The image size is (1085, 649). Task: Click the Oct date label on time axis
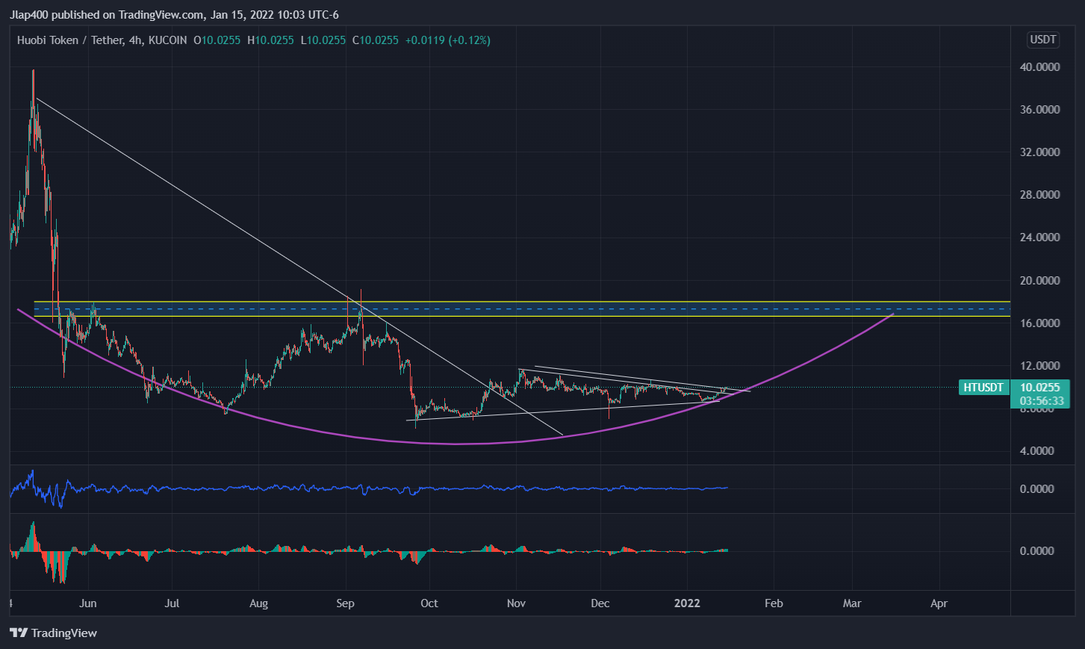[429, 603]
